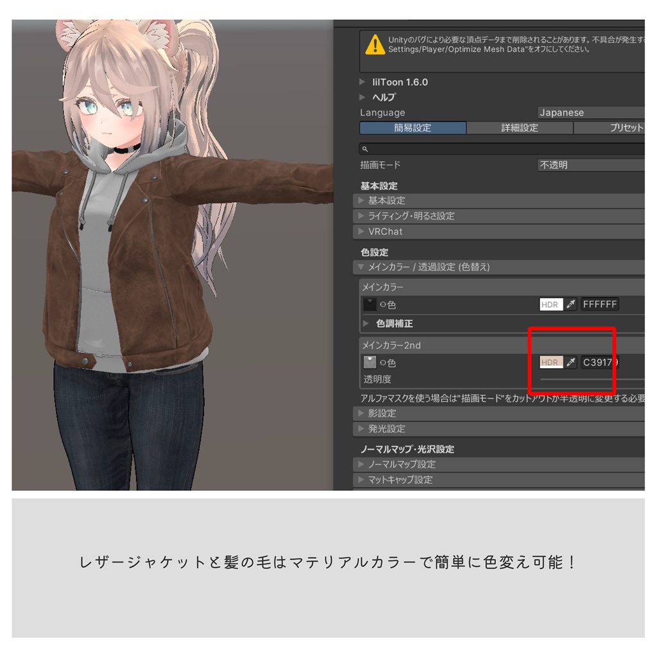Switch to the プリセット tab
The width and height of the screenshot is (657, 657).
(622, 128)
